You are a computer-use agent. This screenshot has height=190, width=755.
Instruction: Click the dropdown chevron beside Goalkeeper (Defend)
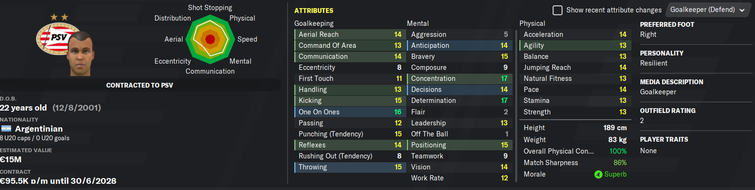pyautogui.click(x=742, y=10)
